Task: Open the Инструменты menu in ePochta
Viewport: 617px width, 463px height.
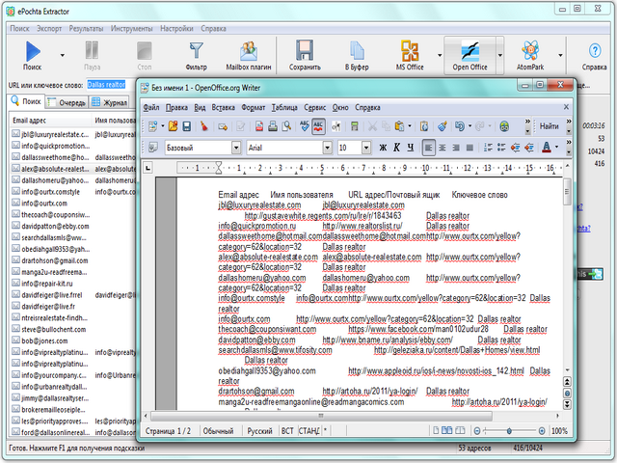Action: pos(131,28)
